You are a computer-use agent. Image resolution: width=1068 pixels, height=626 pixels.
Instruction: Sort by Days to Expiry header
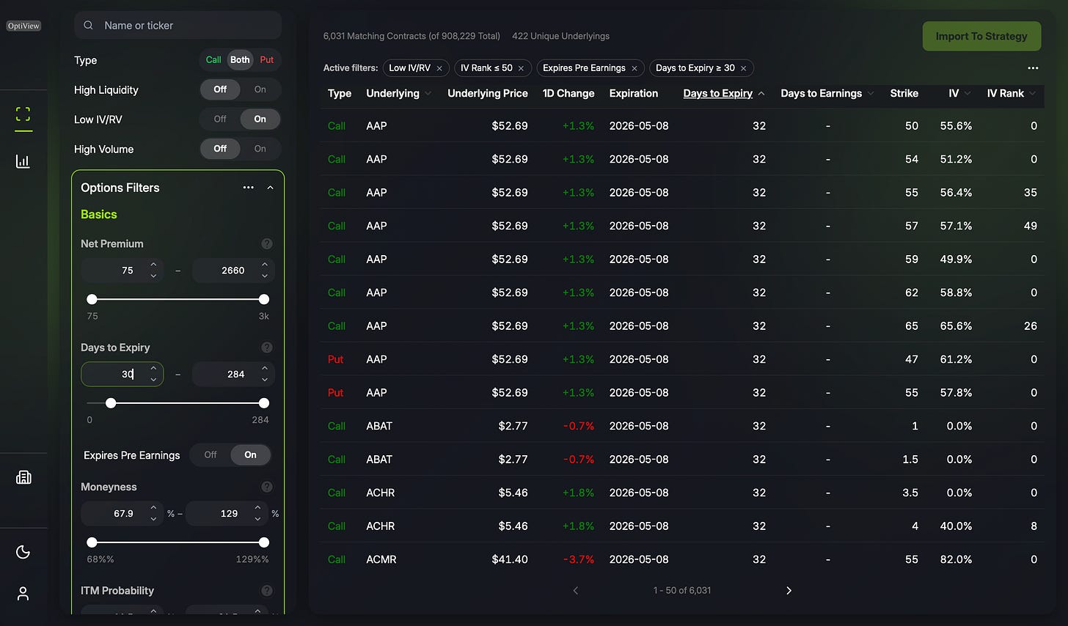tap(717, 94)
